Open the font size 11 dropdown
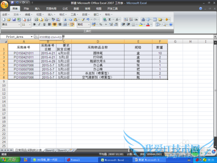 pos(30,25)
